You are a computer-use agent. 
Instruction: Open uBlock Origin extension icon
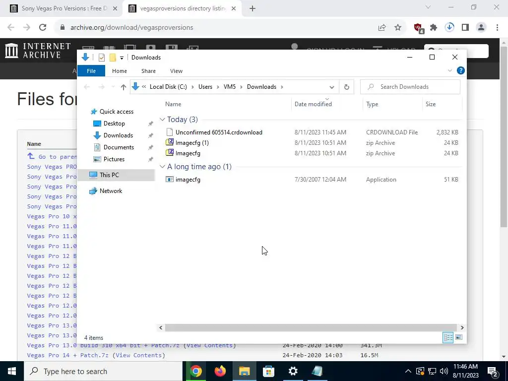419,28
